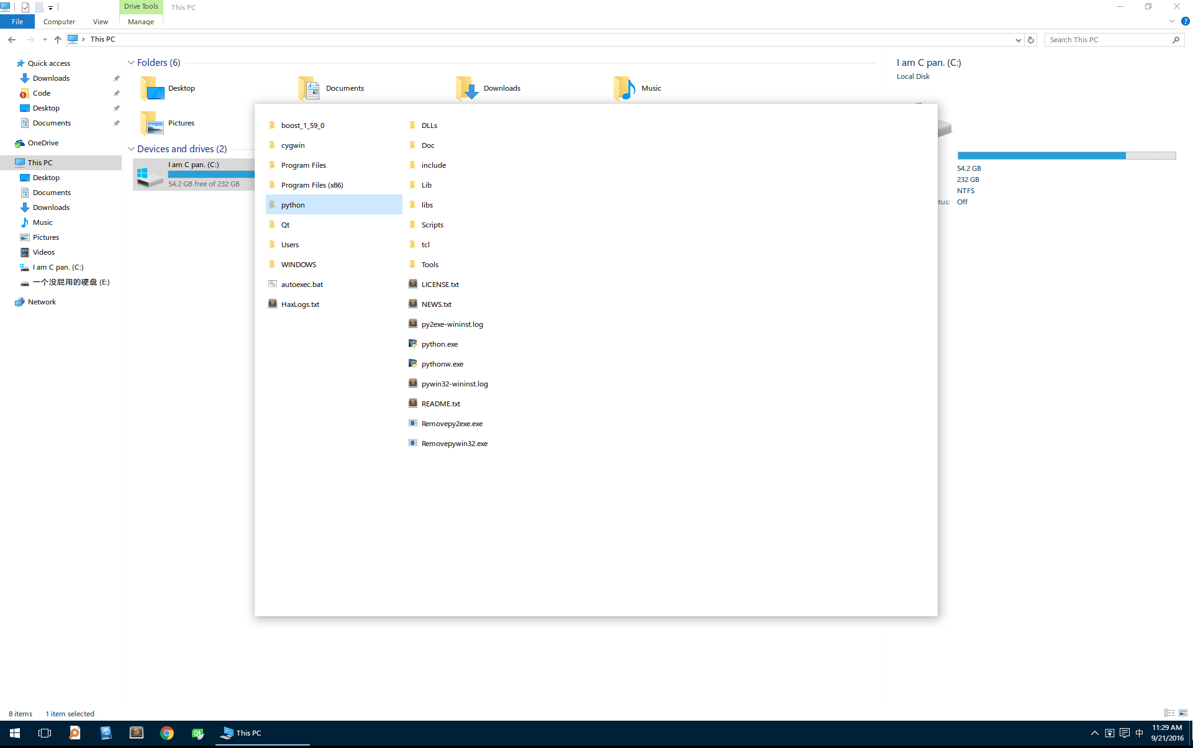Click the Computer menu tab

point(58,22)
